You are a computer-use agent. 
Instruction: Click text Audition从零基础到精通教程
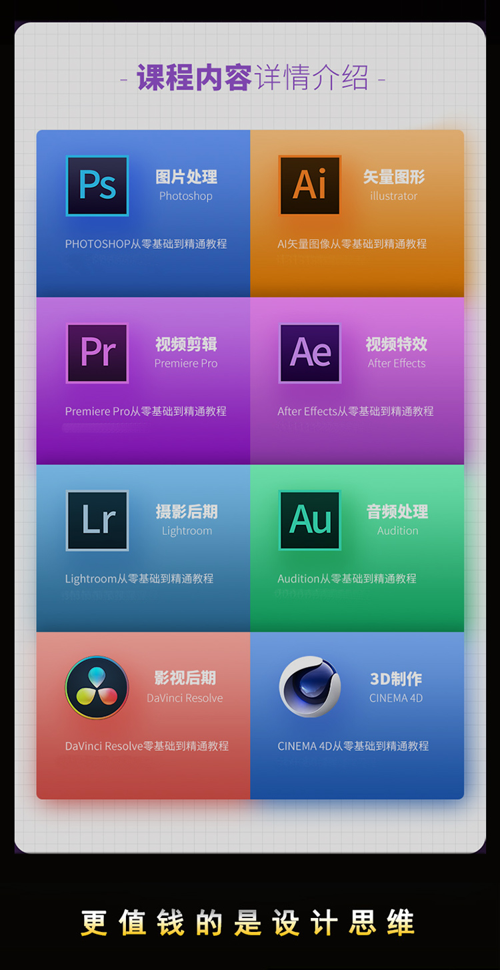pos(347,579)
